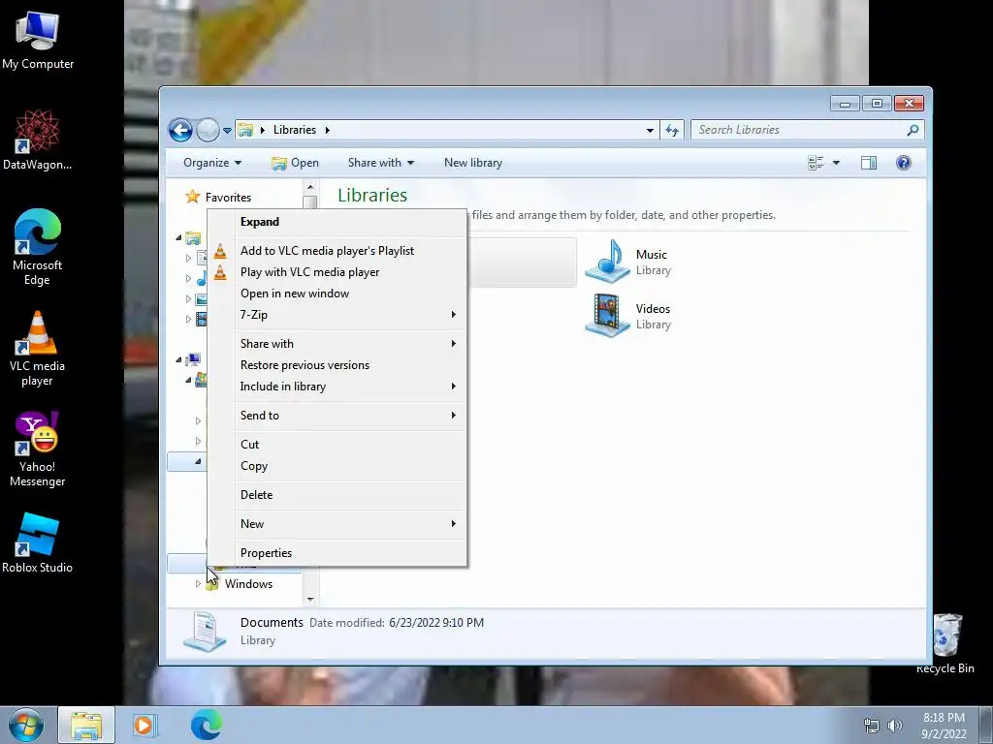Screen dimensions: 993x744
Task: Select Favorites star in navigation pane
Action: point(193,197)
